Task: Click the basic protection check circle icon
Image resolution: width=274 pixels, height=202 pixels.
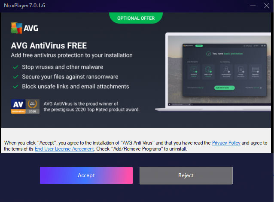Action: point(208,54)
